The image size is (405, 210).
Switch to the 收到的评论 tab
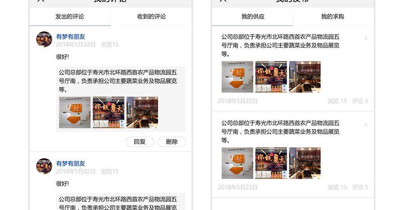point(151,17)
